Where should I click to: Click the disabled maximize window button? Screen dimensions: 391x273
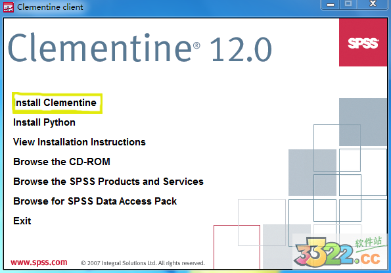[348, 4]
